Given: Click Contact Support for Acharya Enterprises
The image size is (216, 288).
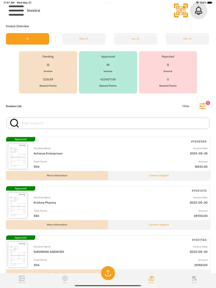Looking at the screenshot, I should pyautogui.click(x=159, y=175).
